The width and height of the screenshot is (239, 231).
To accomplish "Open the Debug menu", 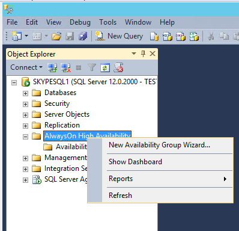I will (80, 22).
